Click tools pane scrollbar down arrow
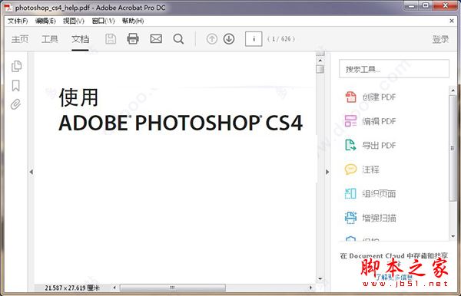The image size is (461, 296). tap(453, 236)
